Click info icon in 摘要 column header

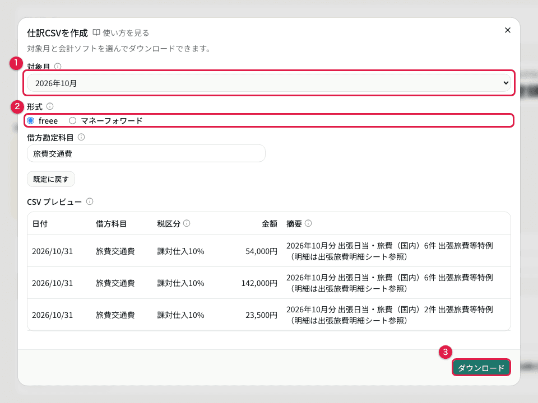click(308, 223)
